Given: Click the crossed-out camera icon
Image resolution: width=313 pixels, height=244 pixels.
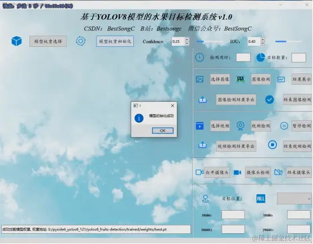Looking at the screenshot, I should click(279, 172).
